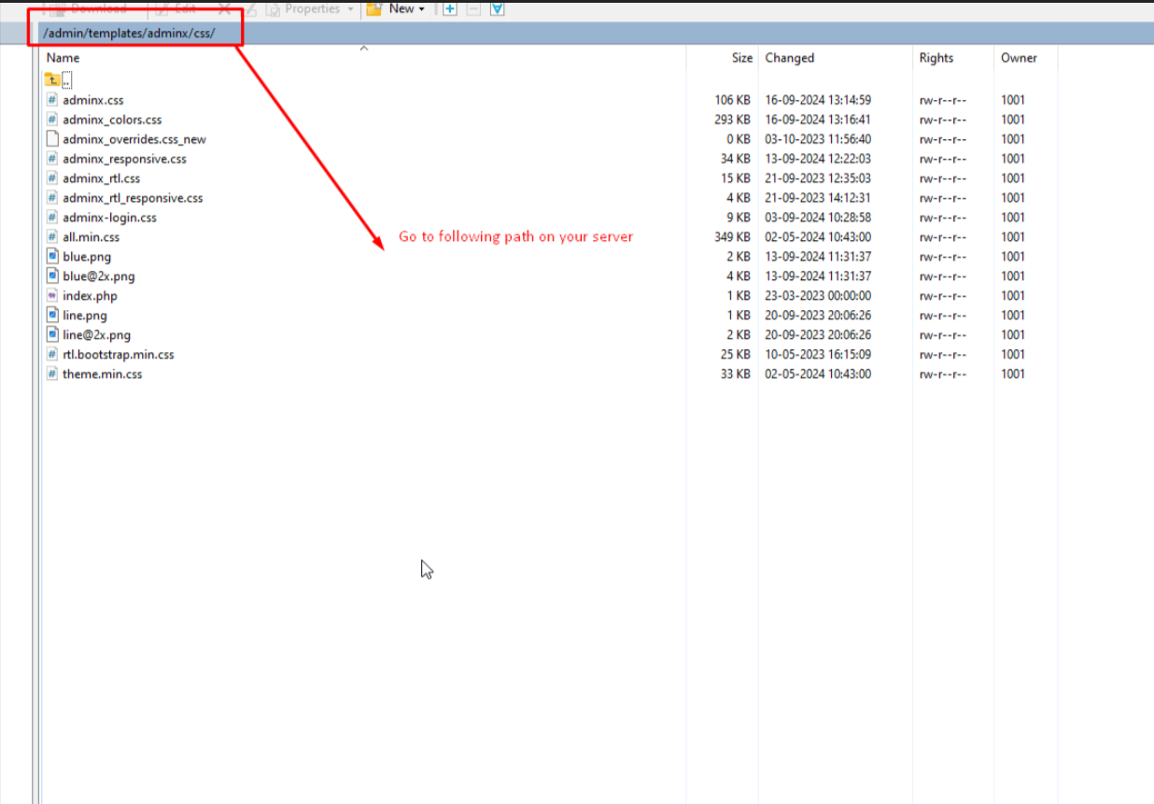Click the New folder icon in toolbar
1154x804 pixels.
coord(374,8)
